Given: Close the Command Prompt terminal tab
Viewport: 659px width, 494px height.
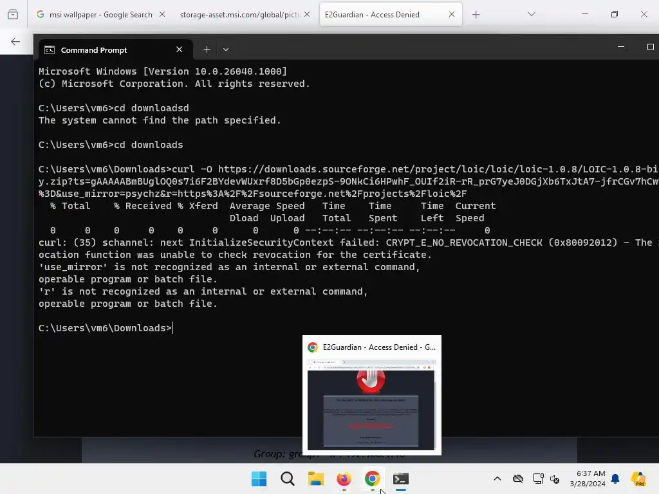Looking at the screenshot, I should (x=179, y=50).
